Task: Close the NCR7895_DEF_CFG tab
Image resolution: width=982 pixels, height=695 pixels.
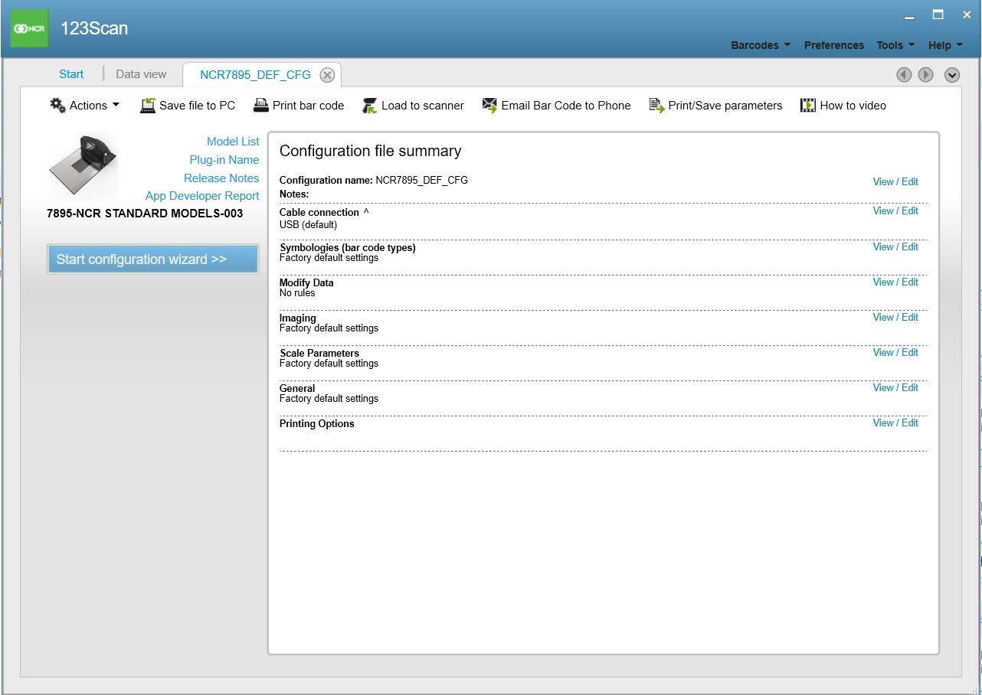Action: point(327,75)
